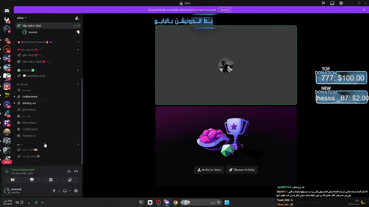Open the among-us text channel
Image resolution: width=369 pixels, height=207 pixels.
pyautogui.click(x=48, y=103)
